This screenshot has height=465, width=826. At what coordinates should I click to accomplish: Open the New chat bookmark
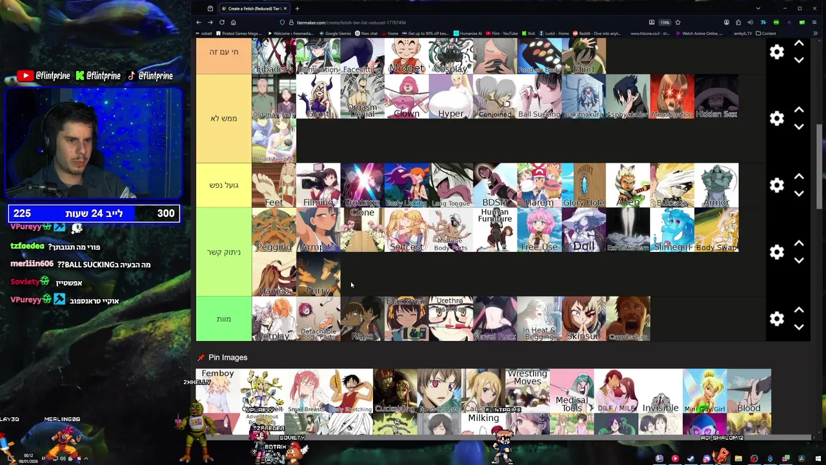pos(366,34)
